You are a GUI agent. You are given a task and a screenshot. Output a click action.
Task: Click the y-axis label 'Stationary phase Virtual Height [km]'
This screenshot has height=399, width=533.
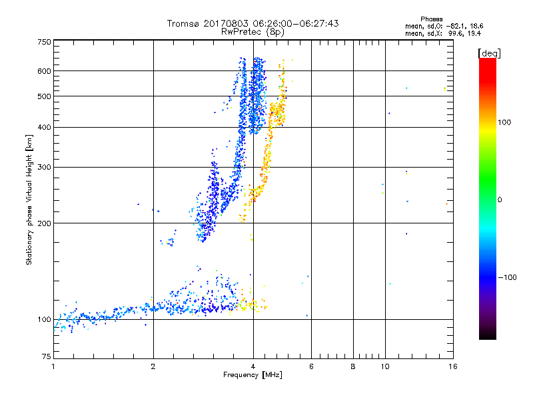29,199
